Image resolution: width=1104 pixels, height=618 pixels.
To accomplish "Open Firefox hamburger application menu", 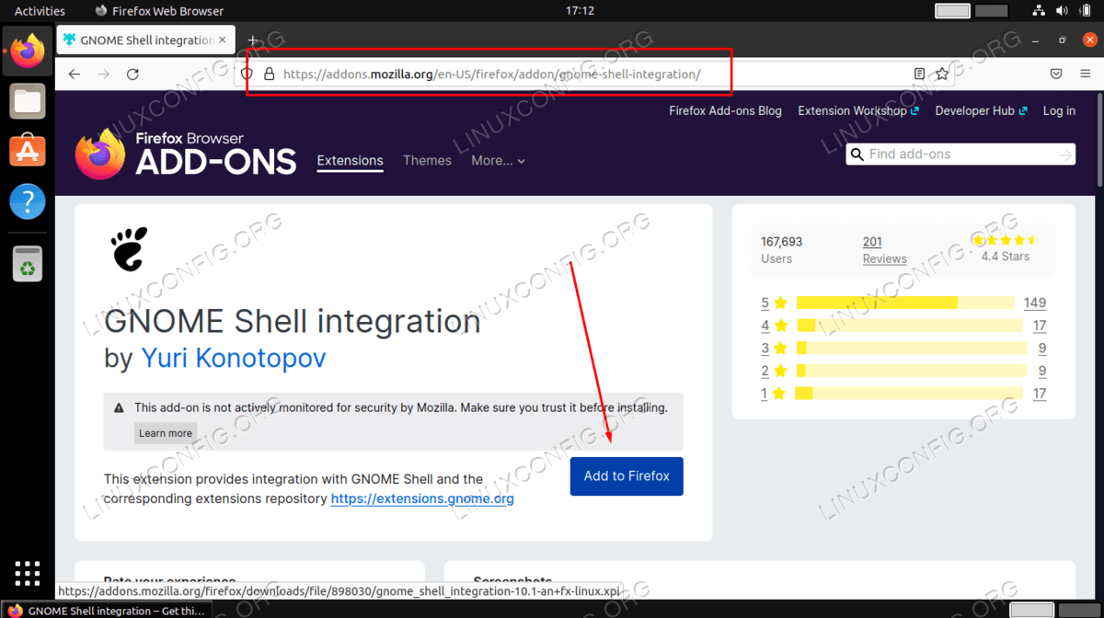I will 1086,74.
